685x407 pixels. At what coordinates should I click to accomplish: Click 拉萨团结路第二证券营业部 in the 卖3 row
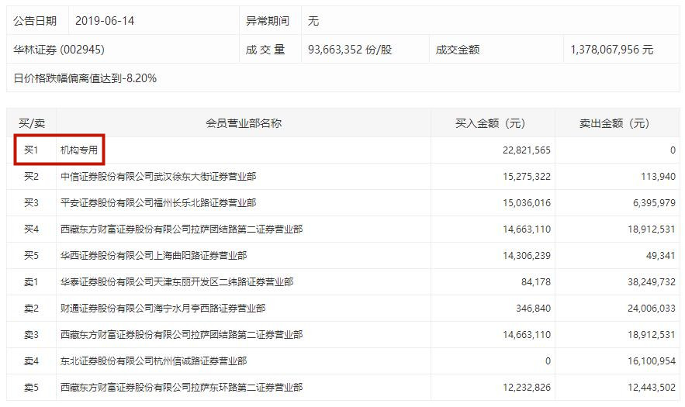(x=182, y=334)
